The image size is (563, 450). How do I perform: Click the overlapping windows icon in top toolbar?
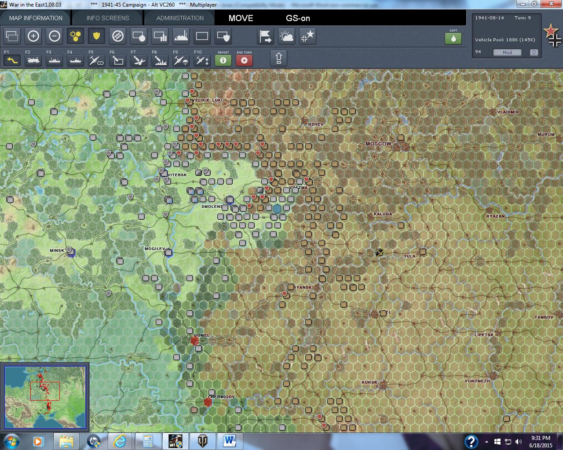[12, 36]
